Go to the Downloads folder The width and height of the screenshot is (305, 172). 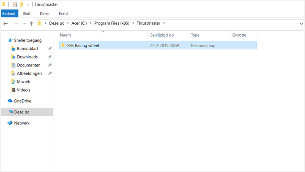click(27, 57)
